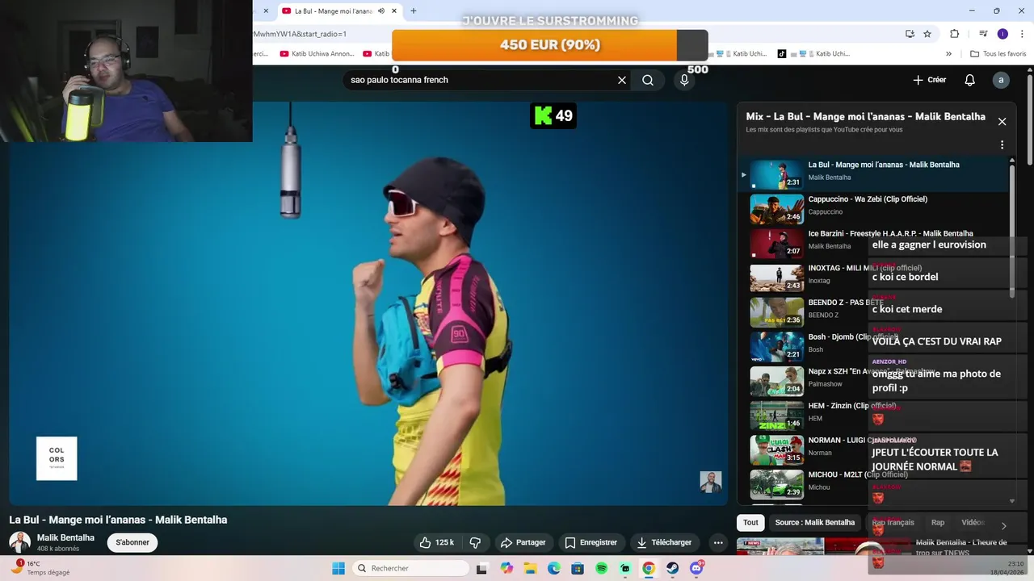
Task: Open the TikTok bookmark icon
Action: [782, 54]
